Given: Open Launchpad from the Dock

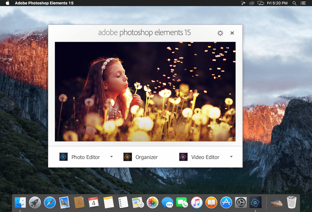Looking at the screenshot, I should coord(35,202).
